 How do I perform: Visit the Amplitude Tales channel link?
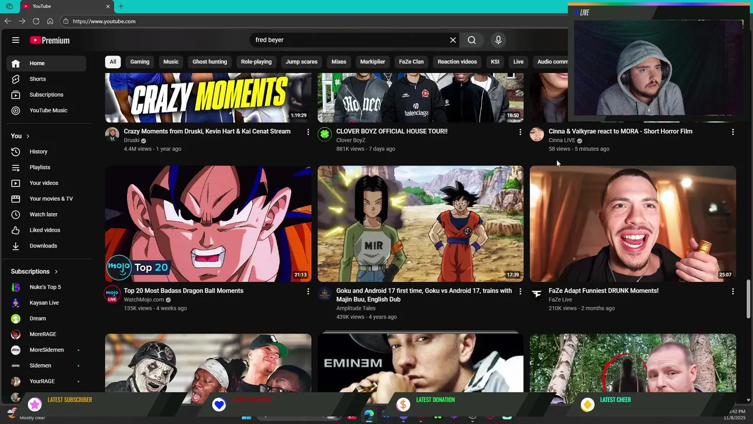pyautogui.click(x=356, y=309)
